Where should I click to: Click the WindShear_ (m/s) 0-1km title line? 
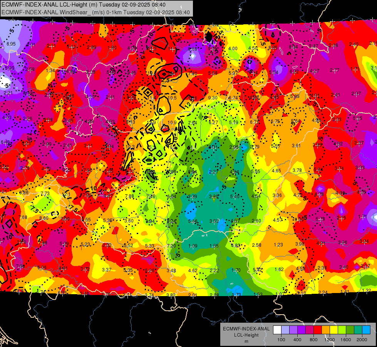click(96, 12)
